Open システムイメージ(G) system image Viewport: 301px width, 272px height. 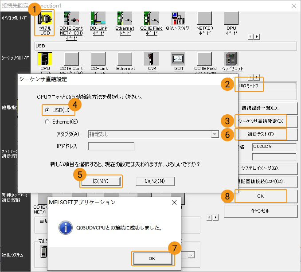tap(268, 168)
